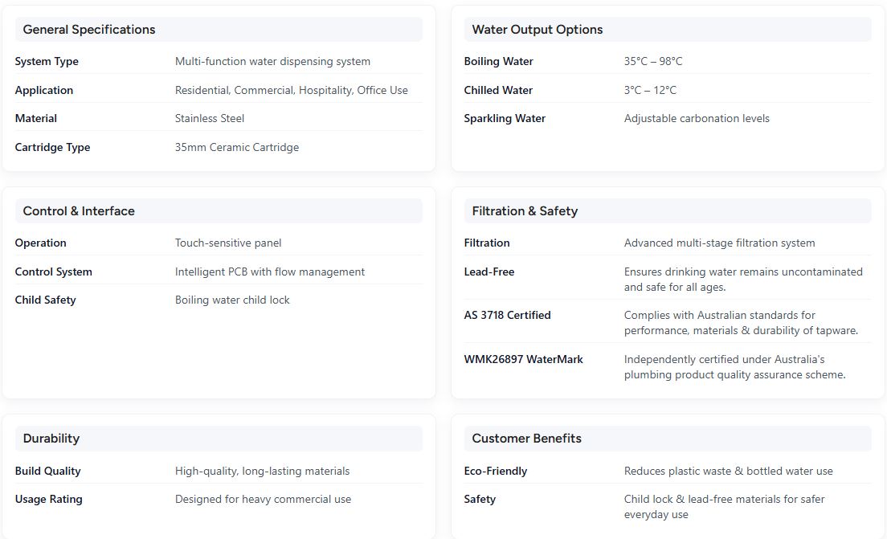Click Intelligent PCB with flow management
The image size is (887, 539).
click(x=270, y=272)
